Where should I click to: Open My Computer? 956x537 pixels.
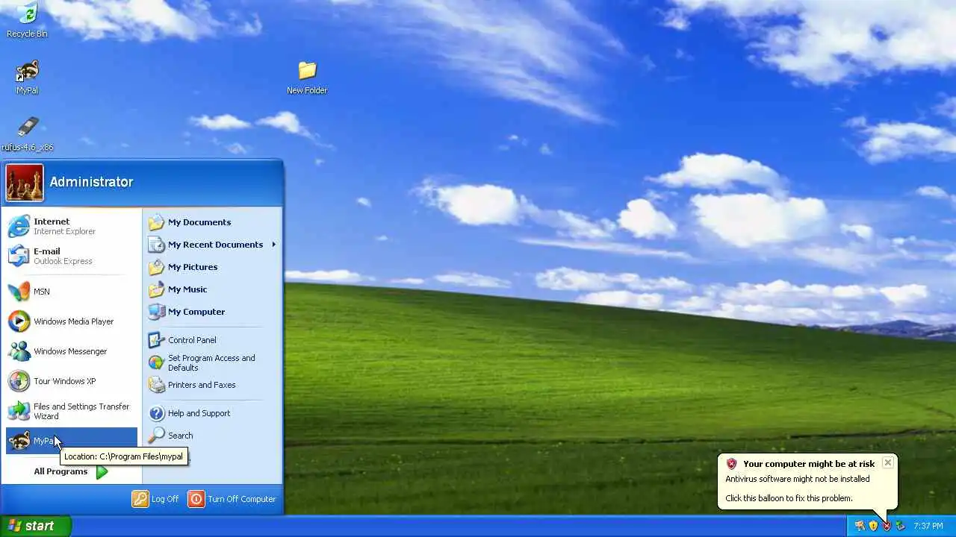point(212,312)
